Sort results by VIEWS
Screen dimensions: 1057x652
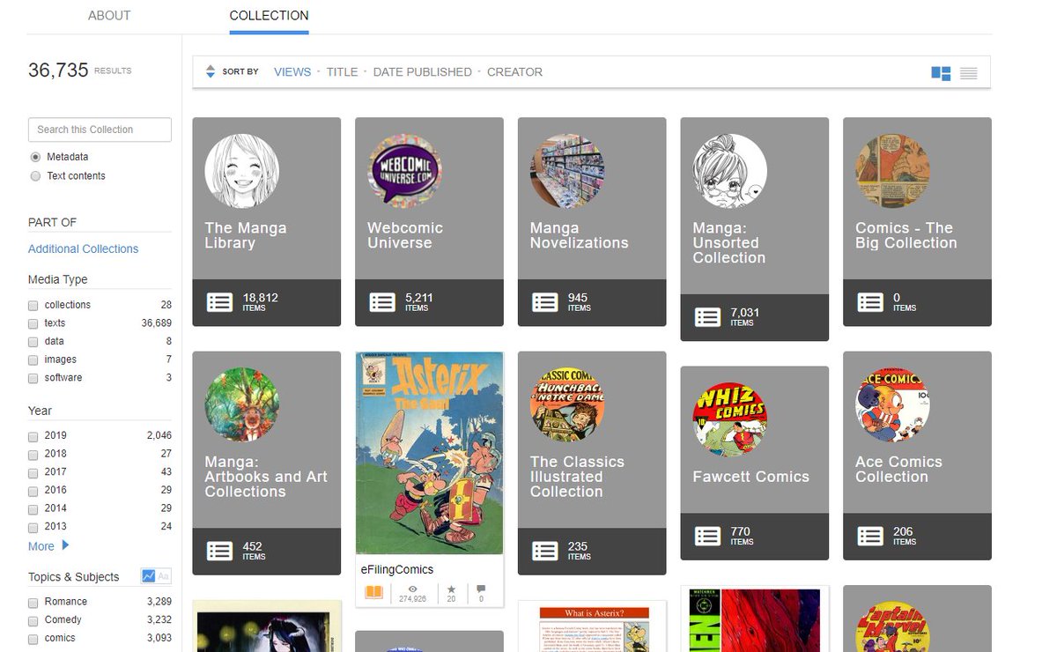click(x=292, y=72)
